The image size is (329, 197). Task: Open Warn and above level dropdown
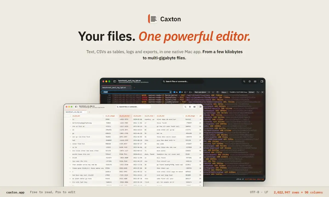(x=202, y=92)
